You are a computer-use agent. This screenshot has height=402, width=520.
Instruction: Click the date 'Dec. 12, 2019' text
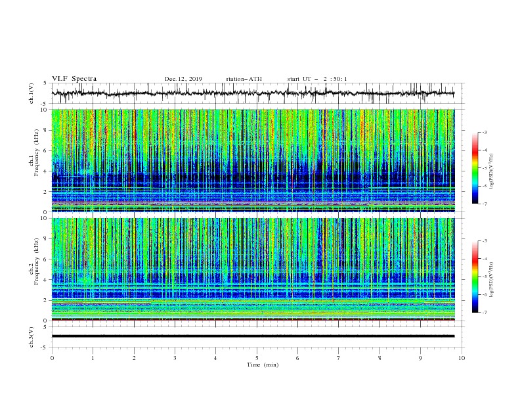click(x=183, y=79)
